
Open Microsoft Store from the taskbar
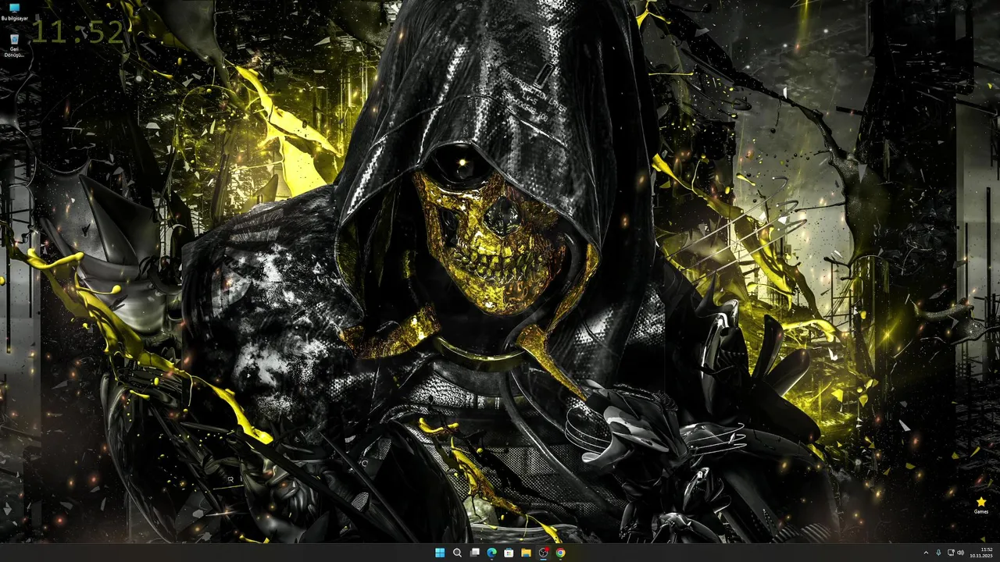click(509, 553)
